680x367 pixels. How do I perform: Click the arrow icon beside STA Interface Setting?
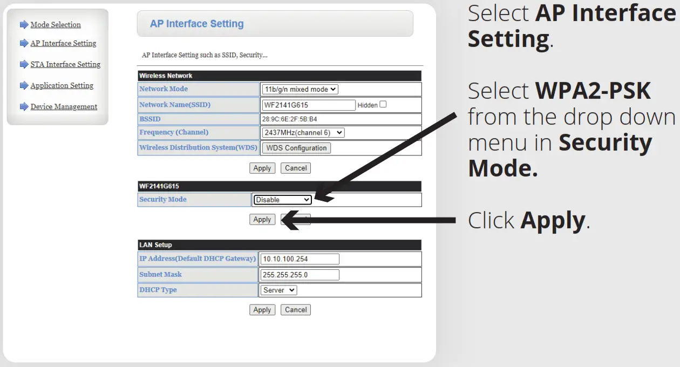(24, 65)
